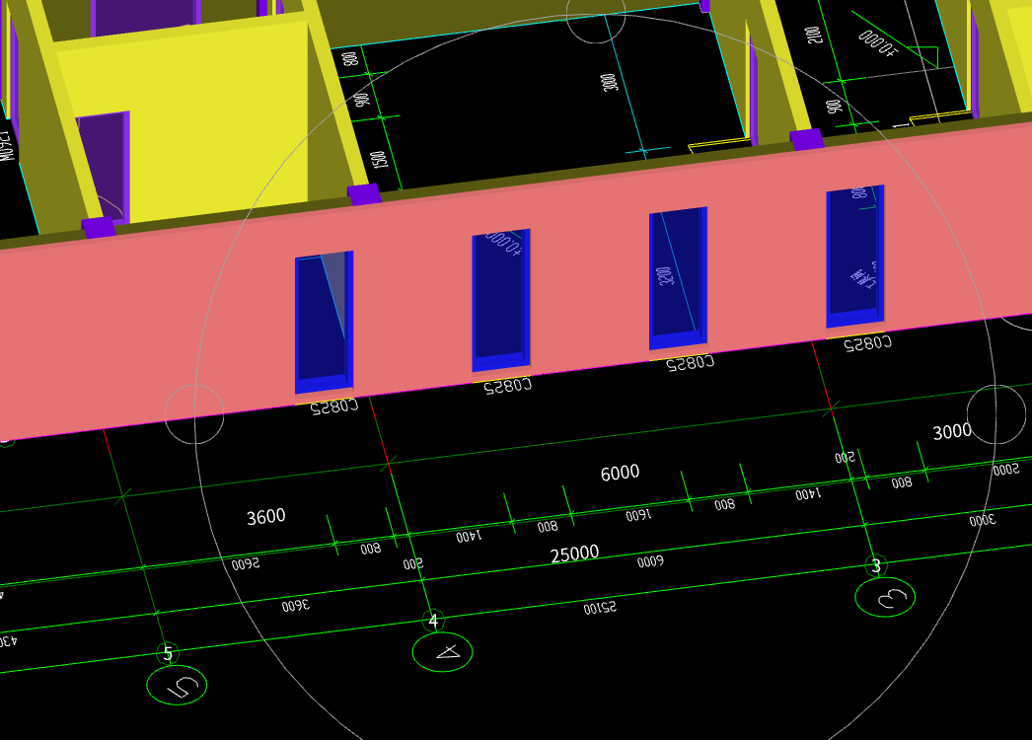The height and width of the screenshot is (740, 1032).
Task: Select the upright white 6000 dimension text
Action: click(620, 473)
